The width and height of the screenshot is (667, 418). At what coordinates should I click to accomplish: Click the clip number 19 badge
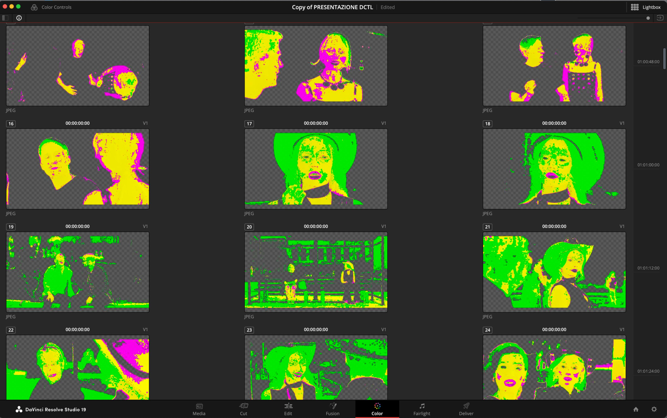tap(11, 227)
